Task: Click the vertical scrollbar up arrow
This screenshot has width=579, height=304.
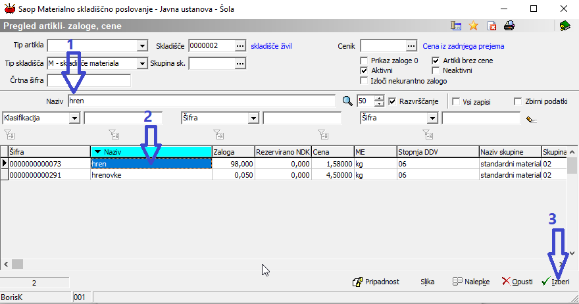Action: click(x=572, y=152)
